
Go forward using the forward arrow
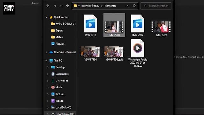click(55, 6)
